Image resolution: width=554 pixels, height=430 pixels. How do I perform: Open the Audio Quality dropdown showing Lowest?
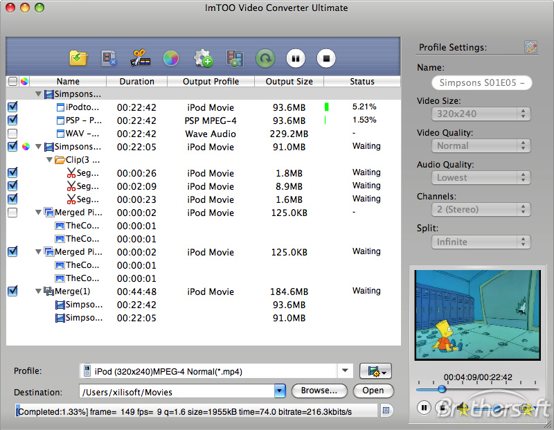(x=481, y=177)
